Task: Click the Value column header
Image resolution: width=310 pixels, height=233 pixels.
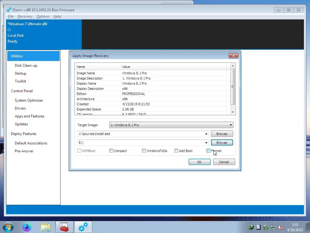Action: tap(173, 67)
